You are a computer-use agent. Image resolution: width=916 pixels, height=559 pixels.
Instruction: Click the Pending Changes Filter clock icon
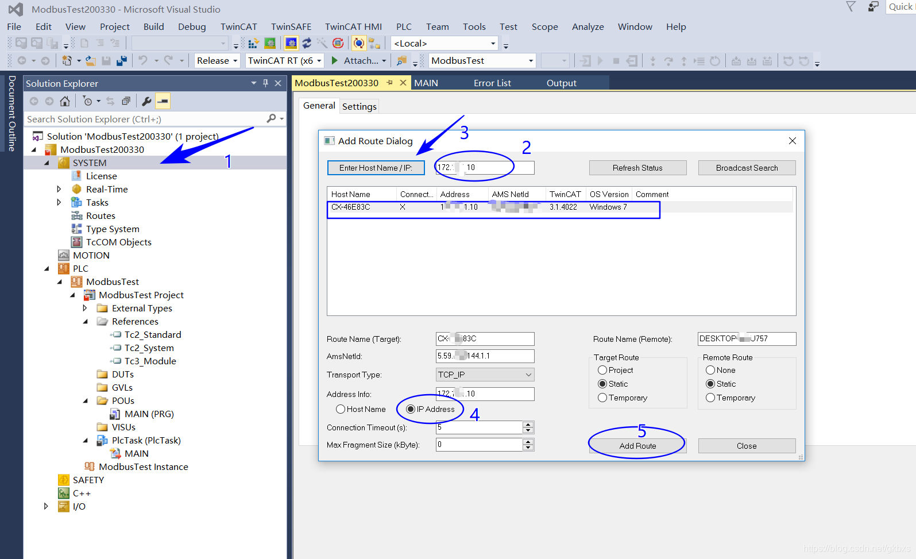[87, 101]
